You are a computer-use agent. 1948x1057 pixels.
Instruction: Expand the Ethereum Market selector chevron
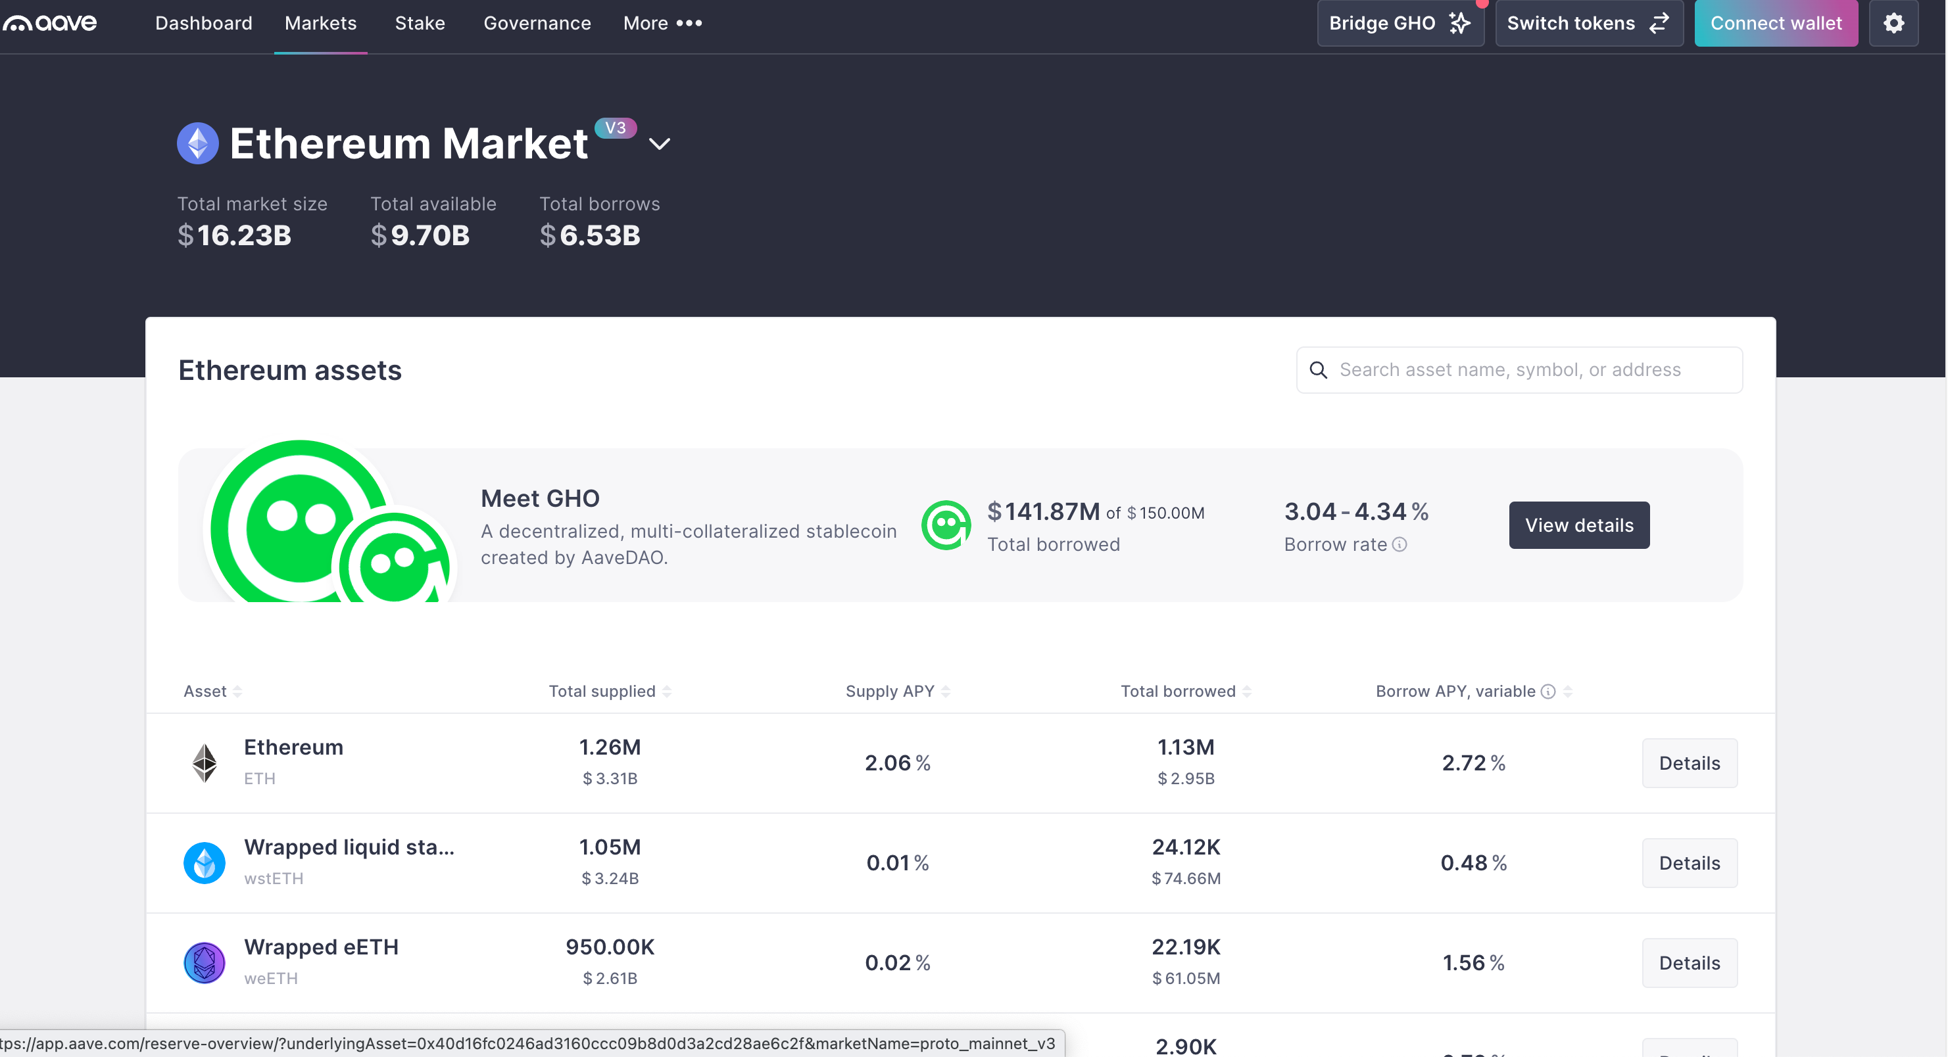click(x=660, y=144)
